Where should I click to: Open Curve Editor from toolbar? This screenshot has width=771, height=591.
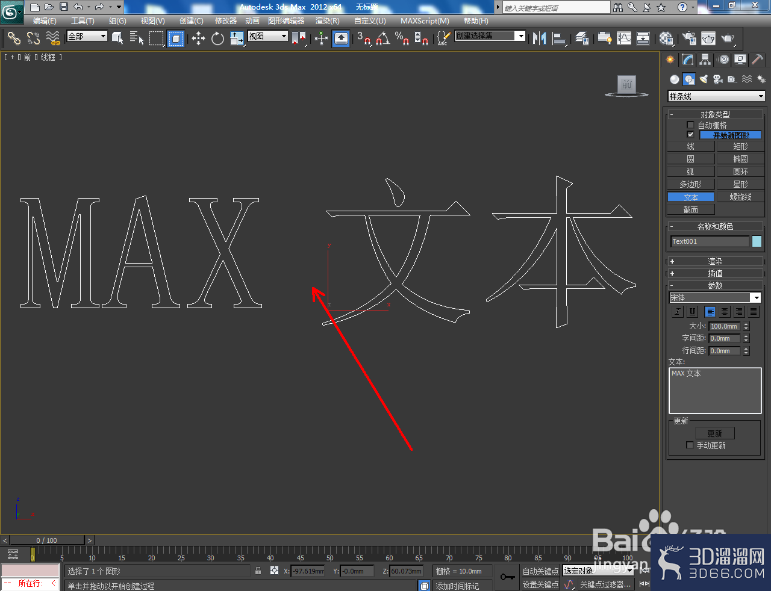624,39
